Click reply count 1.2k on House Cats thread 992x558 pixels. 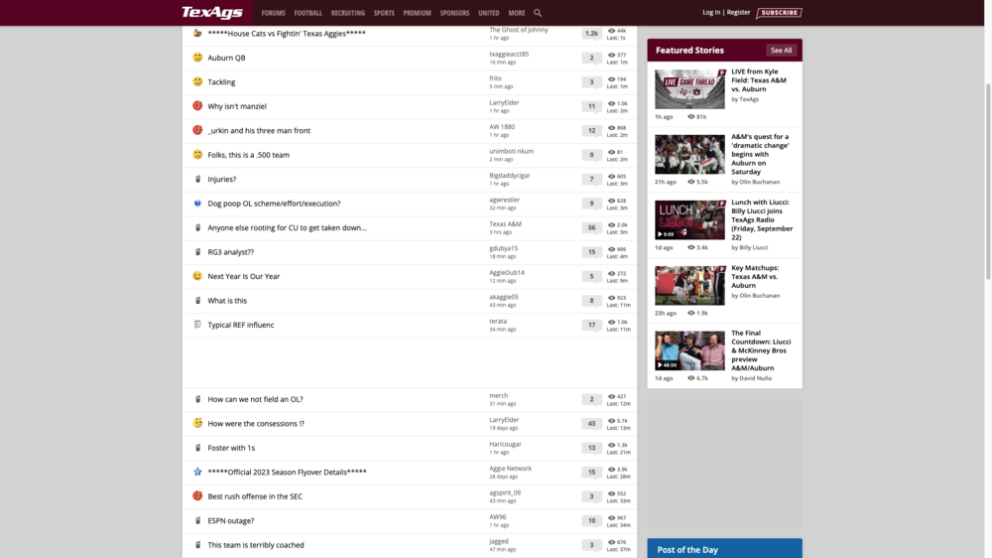point(591,34)
